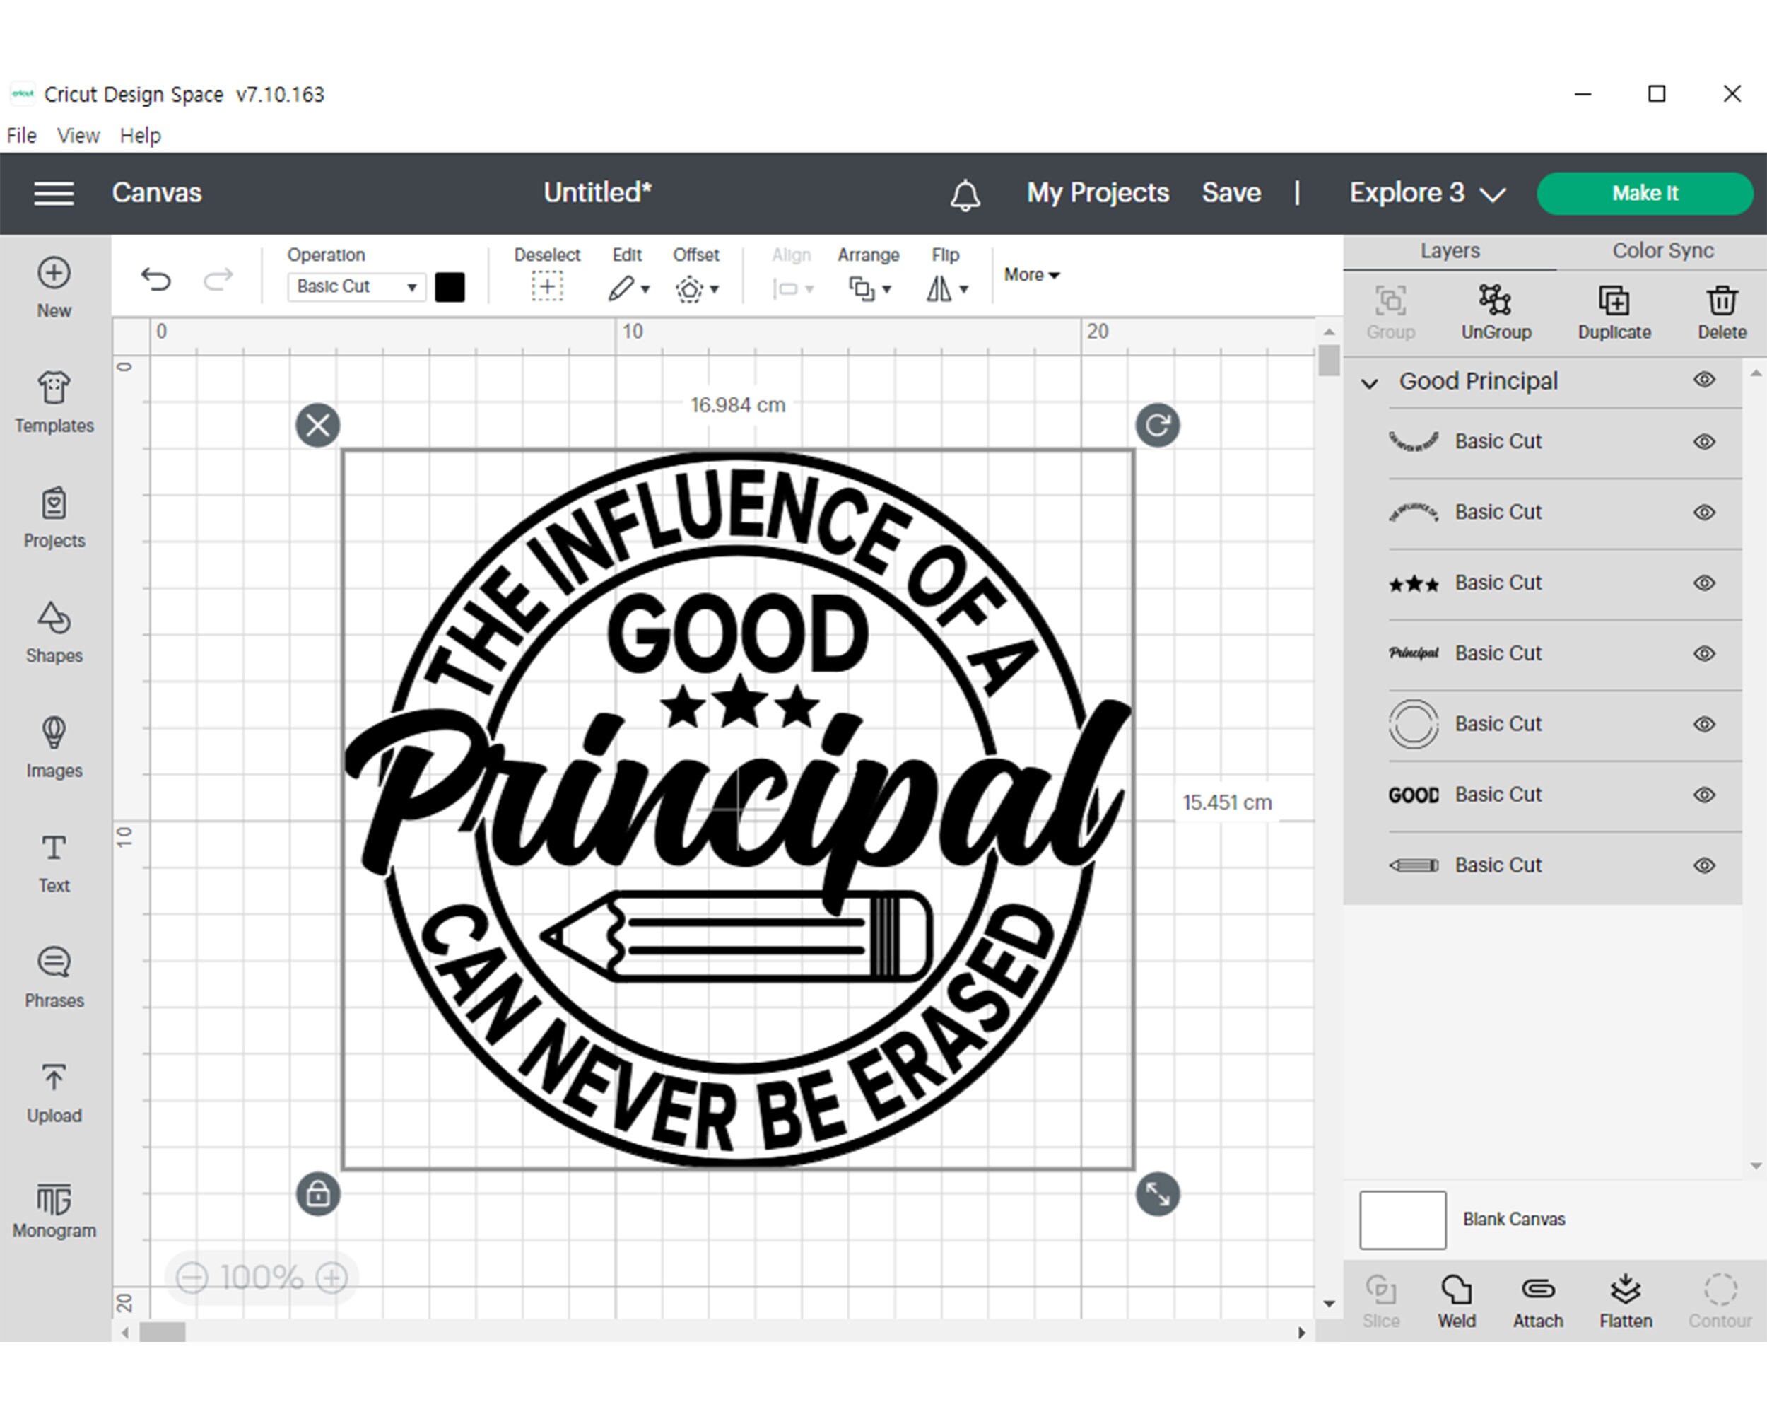Click the UnGroup icon

pyautogui.click(x=1496, y=312)
